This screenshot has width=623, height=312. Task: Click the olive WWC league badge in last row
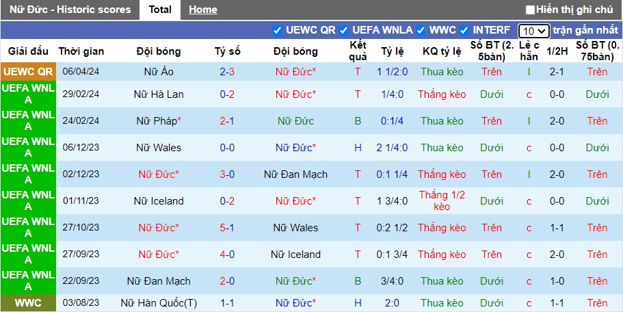point(28,303)
